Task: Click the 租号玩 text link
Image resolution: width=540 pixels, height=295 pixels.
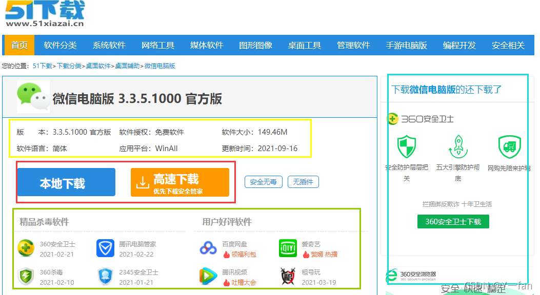Action: click(311, 272)
